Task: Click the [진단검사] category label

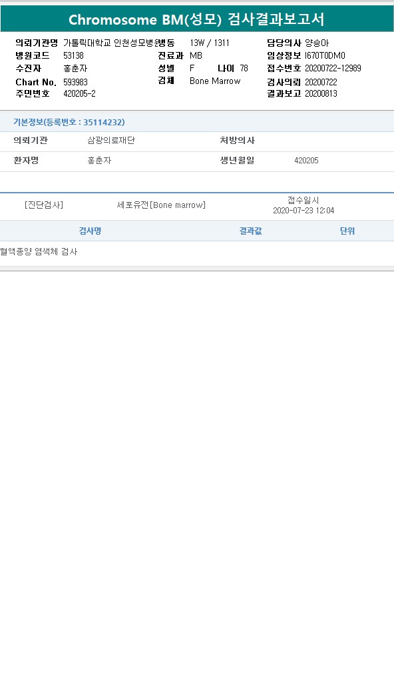Action: pos(44,205)
